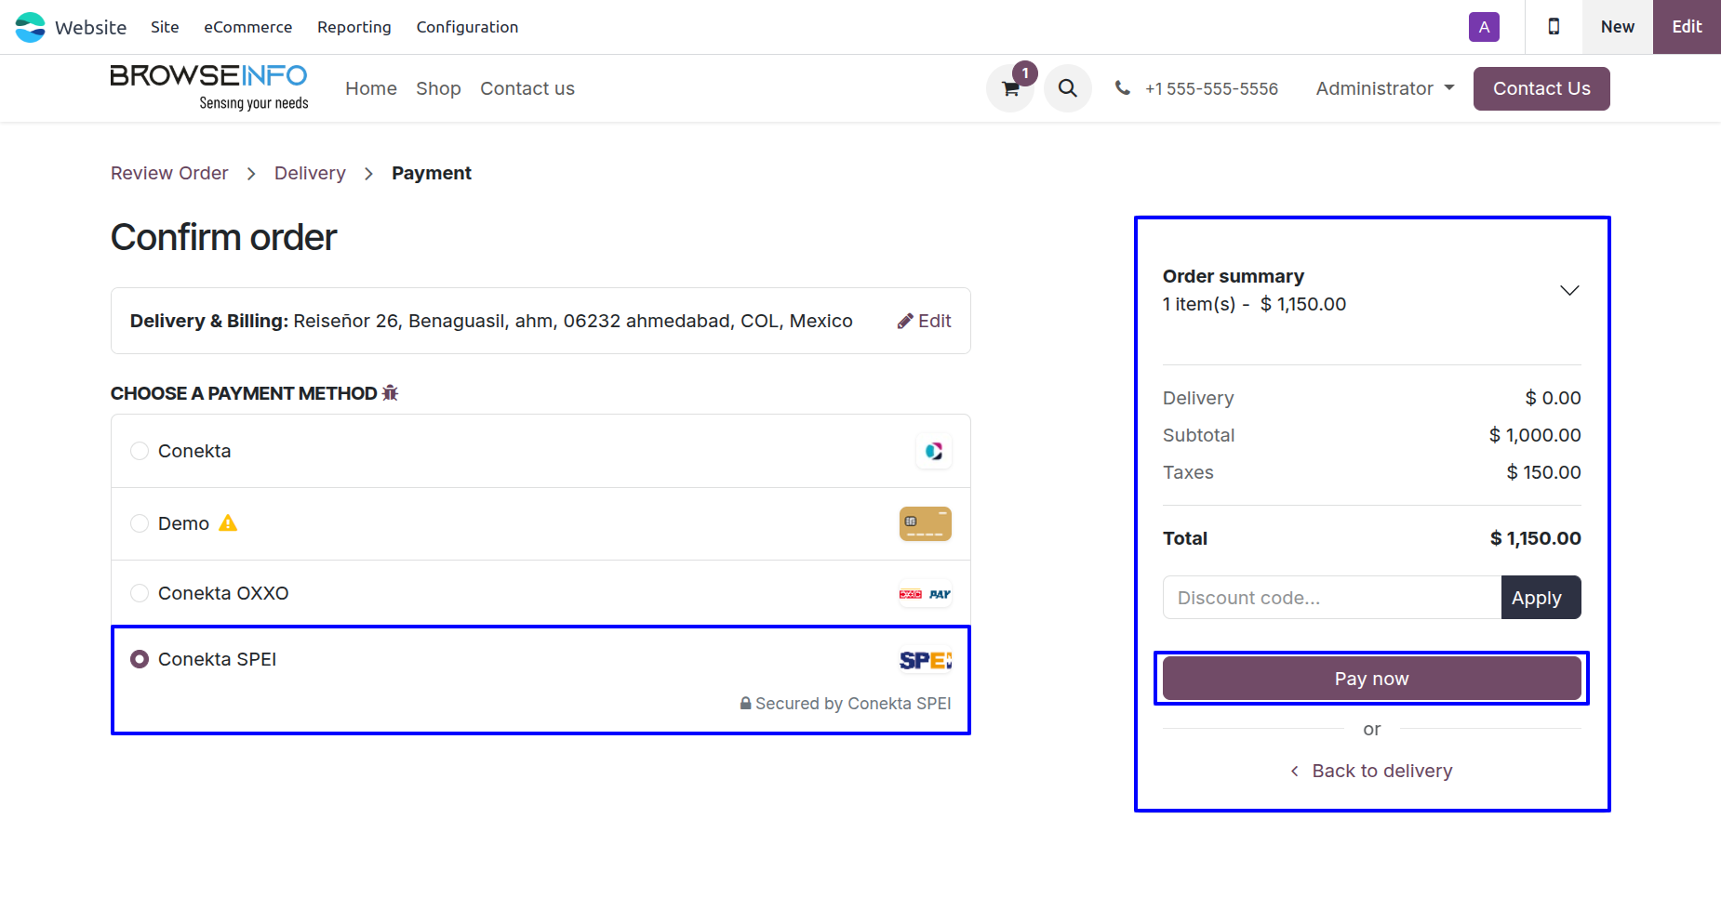Open Contact us nav link
The width and height of the screenshot is (1721, 898).
pos(527,88)
